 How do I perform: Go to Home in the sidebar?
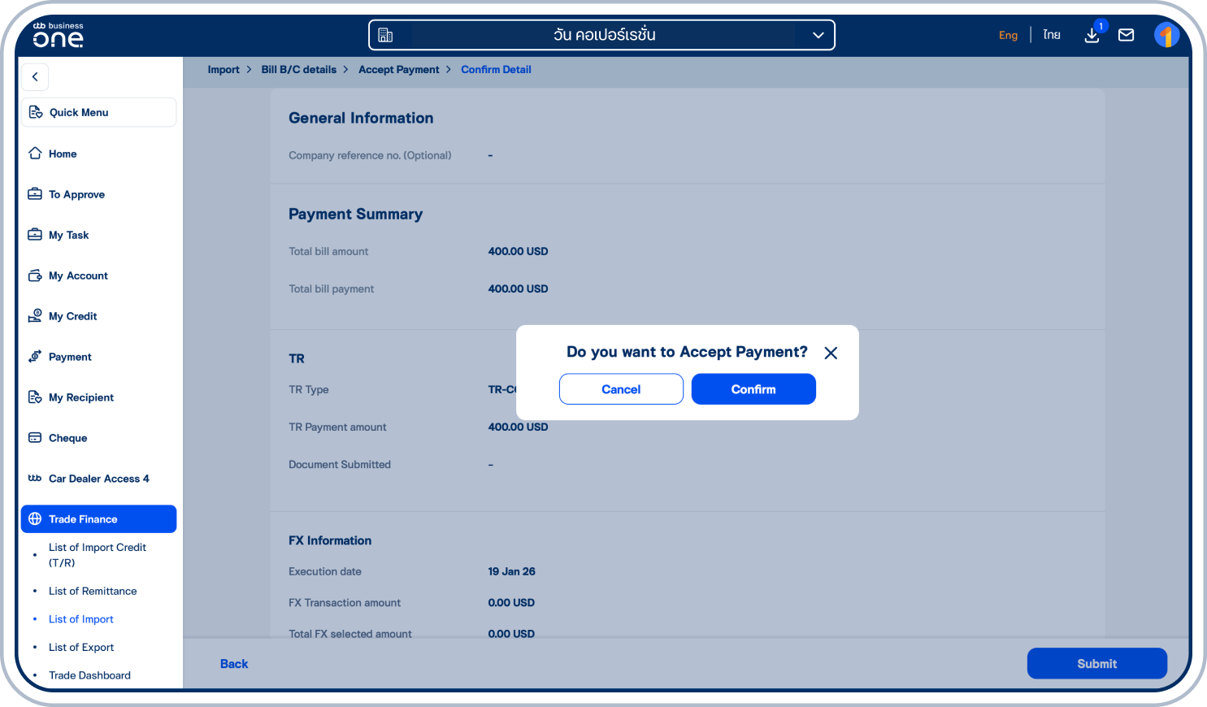tap(63, 154)
